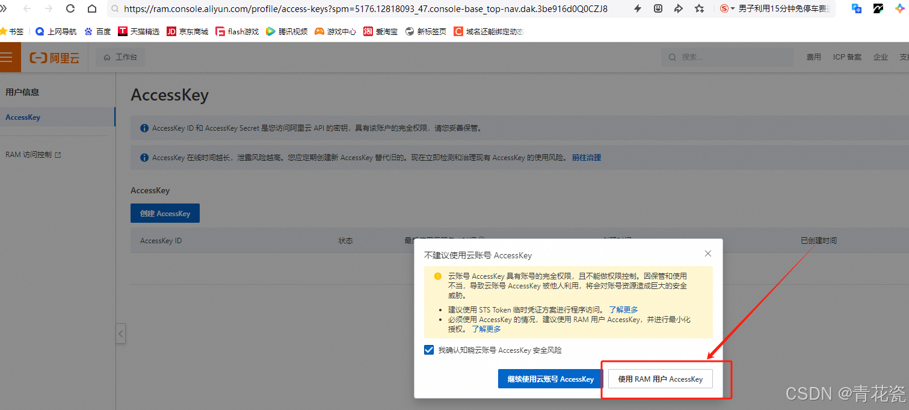Open the 域名还能绑定动态 bookmark
This screenshot has height=410, width=909.
[x=489, y=31]
